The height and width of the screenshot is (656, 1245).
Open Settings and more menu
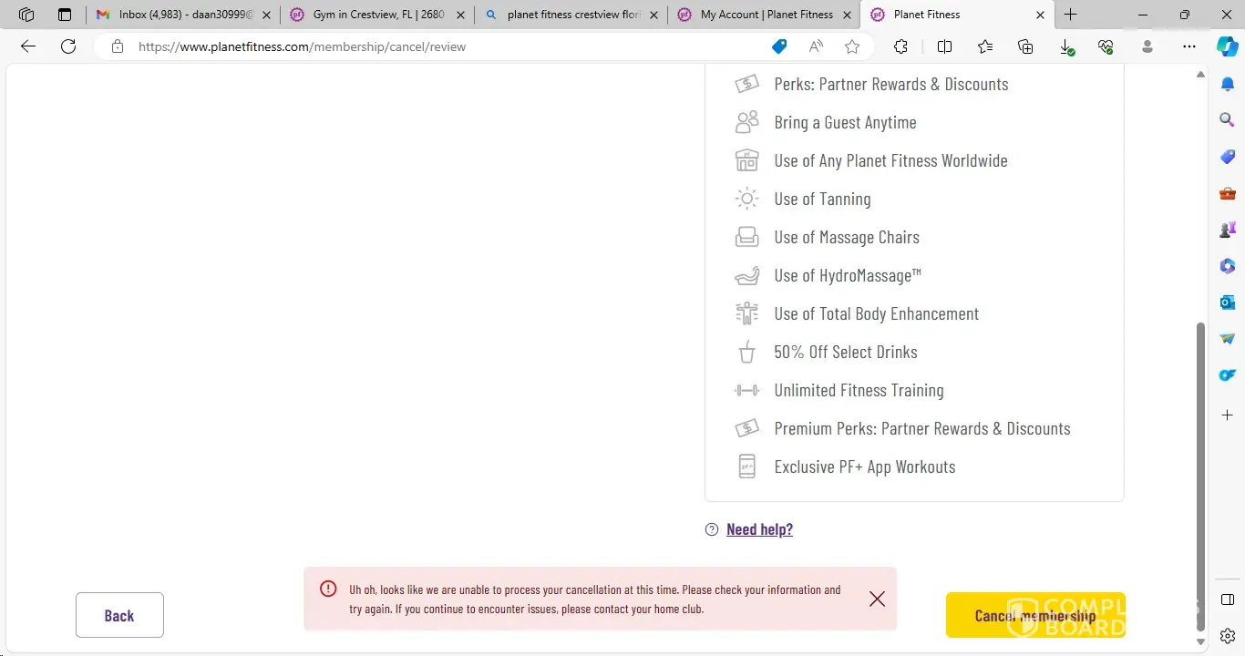coord(1188,46)
